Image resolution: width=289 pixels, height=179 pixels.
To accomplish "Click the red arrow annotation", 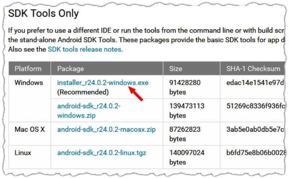I will point(136,94).
